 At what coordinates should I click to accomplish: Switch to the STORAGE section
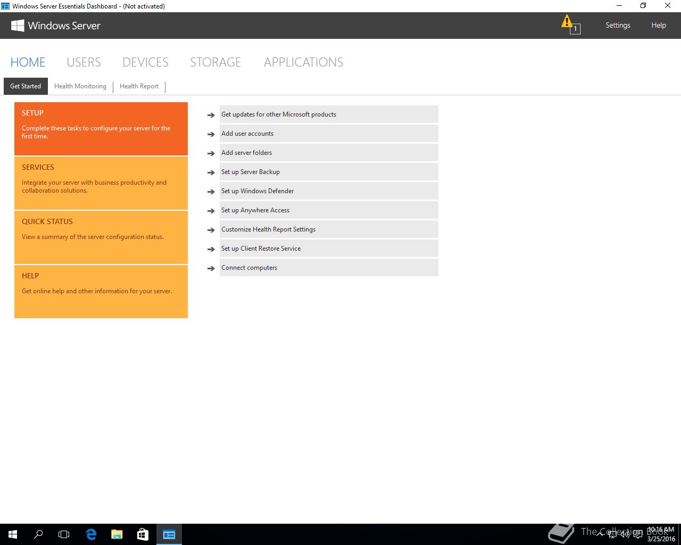tap(215, 62)
